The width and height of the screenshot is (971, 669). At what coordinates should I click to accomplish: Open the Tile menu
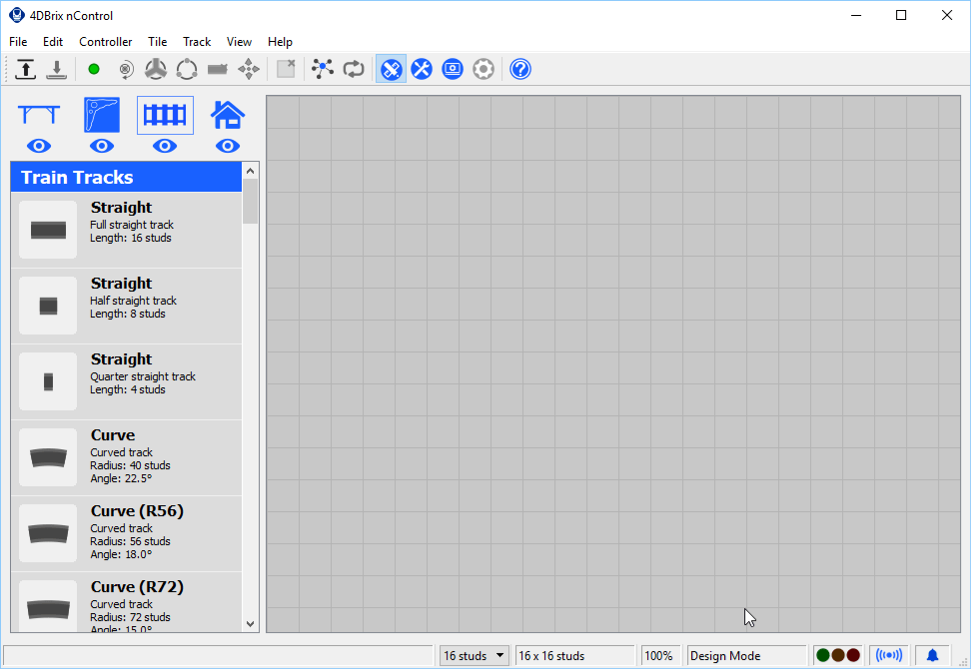pyautogui.click(x=157, y=42)
